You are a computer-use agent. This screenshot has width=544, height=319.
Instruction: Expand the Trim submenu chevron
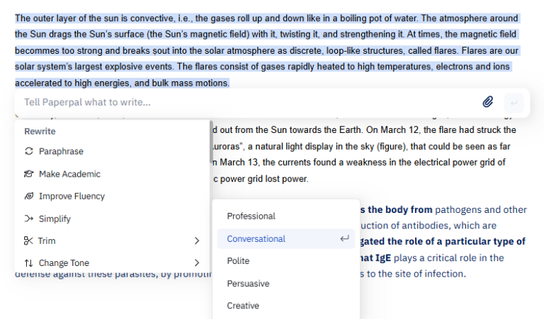click(x=197, y=240)
